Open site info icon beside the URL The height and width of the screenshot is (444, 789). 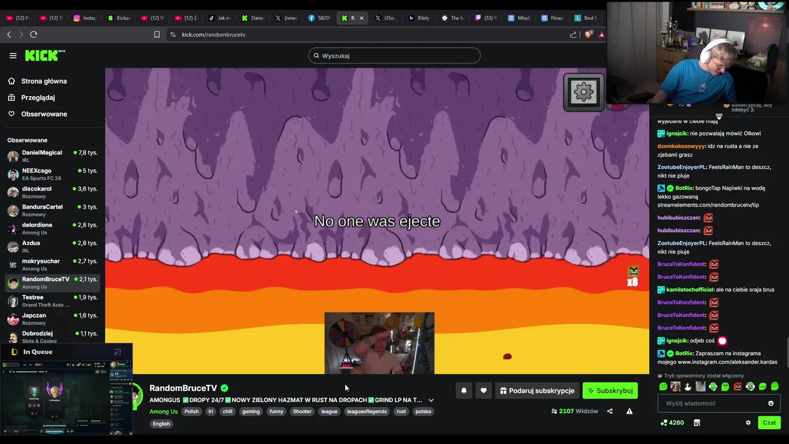coord(173,35)
